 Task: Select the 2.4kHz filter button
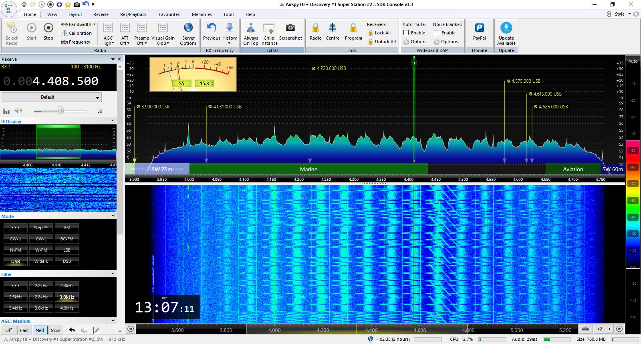pyautogui.click(x=67, y=286)
